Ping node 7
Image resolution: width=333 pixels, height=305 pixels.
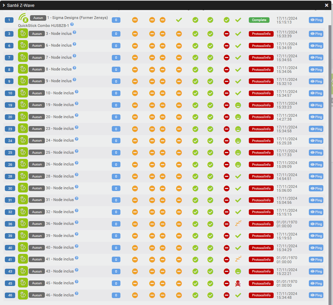tap(316, 58)
